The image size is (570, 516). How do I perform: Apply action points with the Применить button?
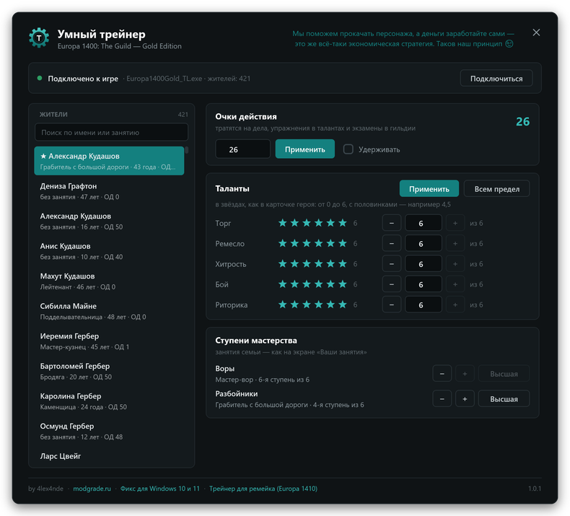(x=304, y=149)
